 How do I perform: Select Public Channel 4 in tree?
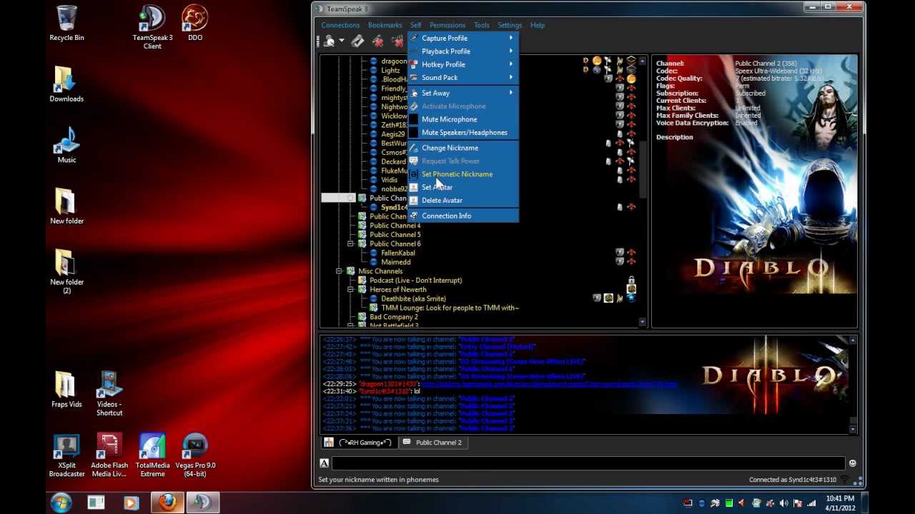click(395, 226)
